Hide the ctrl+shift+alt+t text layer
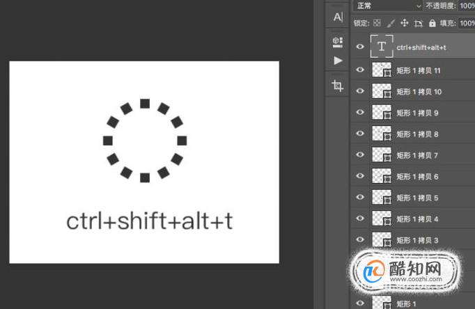This screenshot has width=475, height=309. [x=360, y=47]
